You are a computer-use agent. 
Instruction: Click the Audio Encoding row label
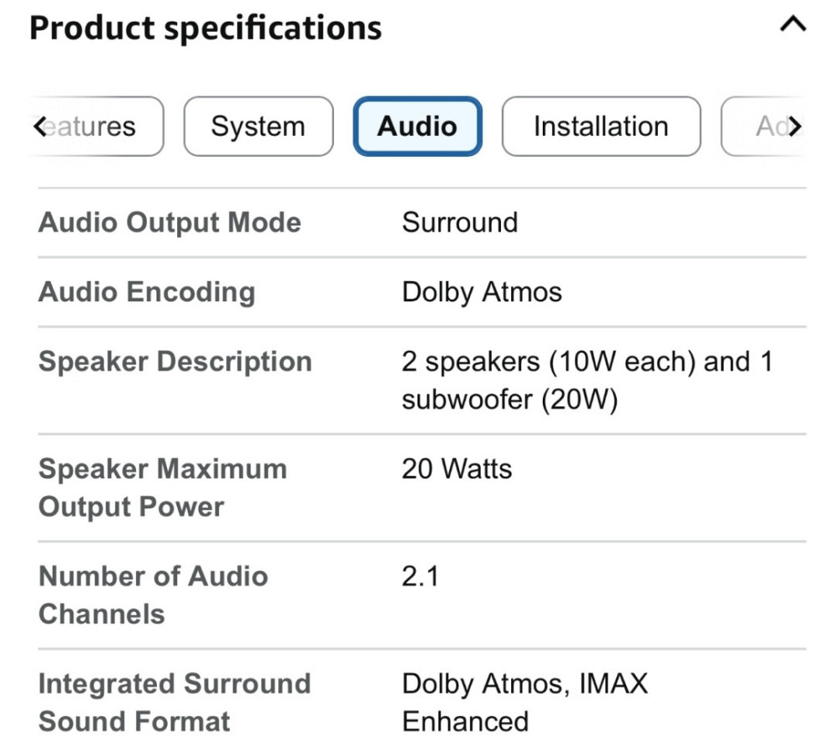pos(147,292)
